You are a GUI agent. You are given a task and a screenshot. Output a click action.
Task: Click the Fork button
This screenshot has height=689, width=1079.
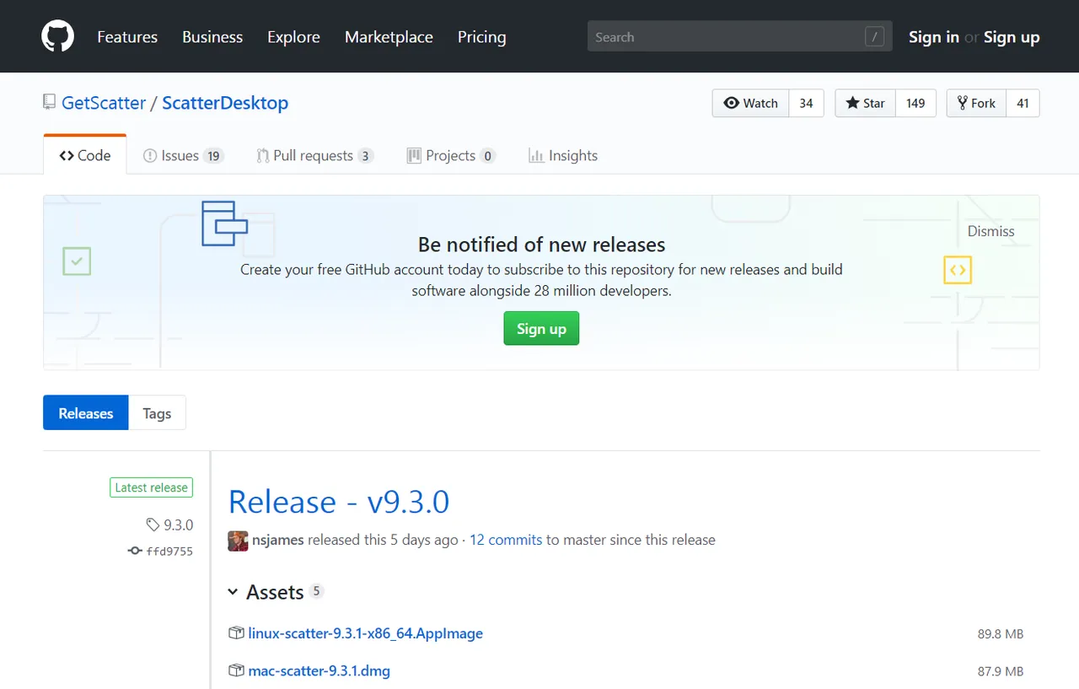pyautogui.click(x=976, y=103)
